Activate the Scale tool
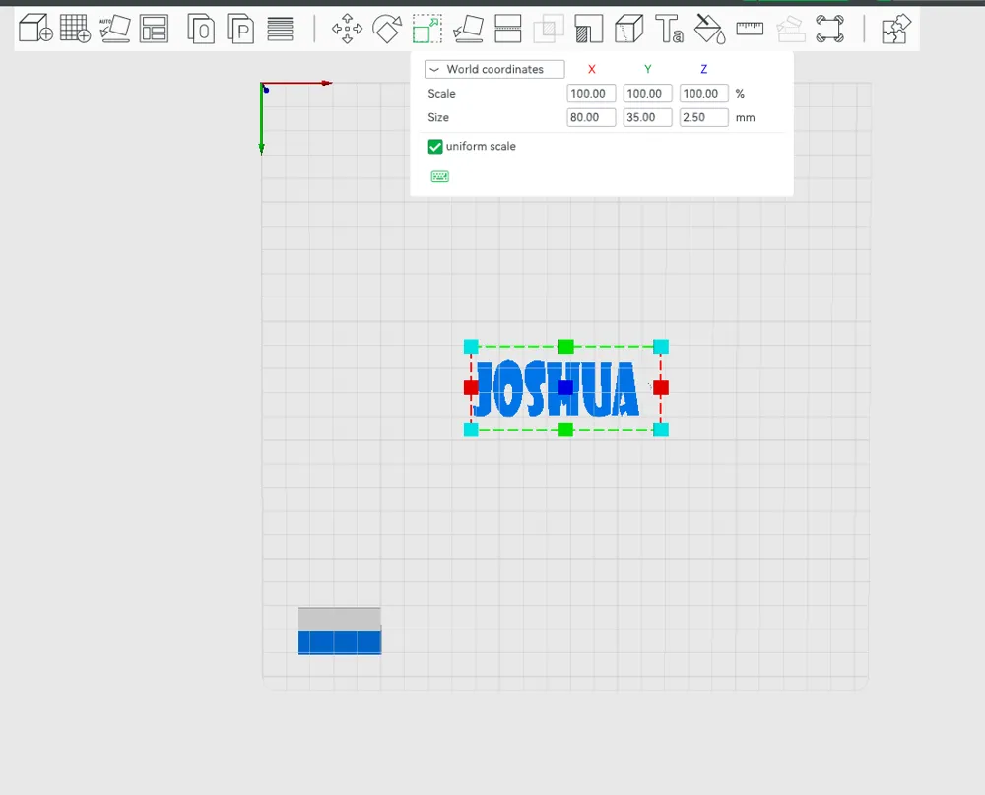The width and height of the screenshot is (985, 795). (427, 29)
